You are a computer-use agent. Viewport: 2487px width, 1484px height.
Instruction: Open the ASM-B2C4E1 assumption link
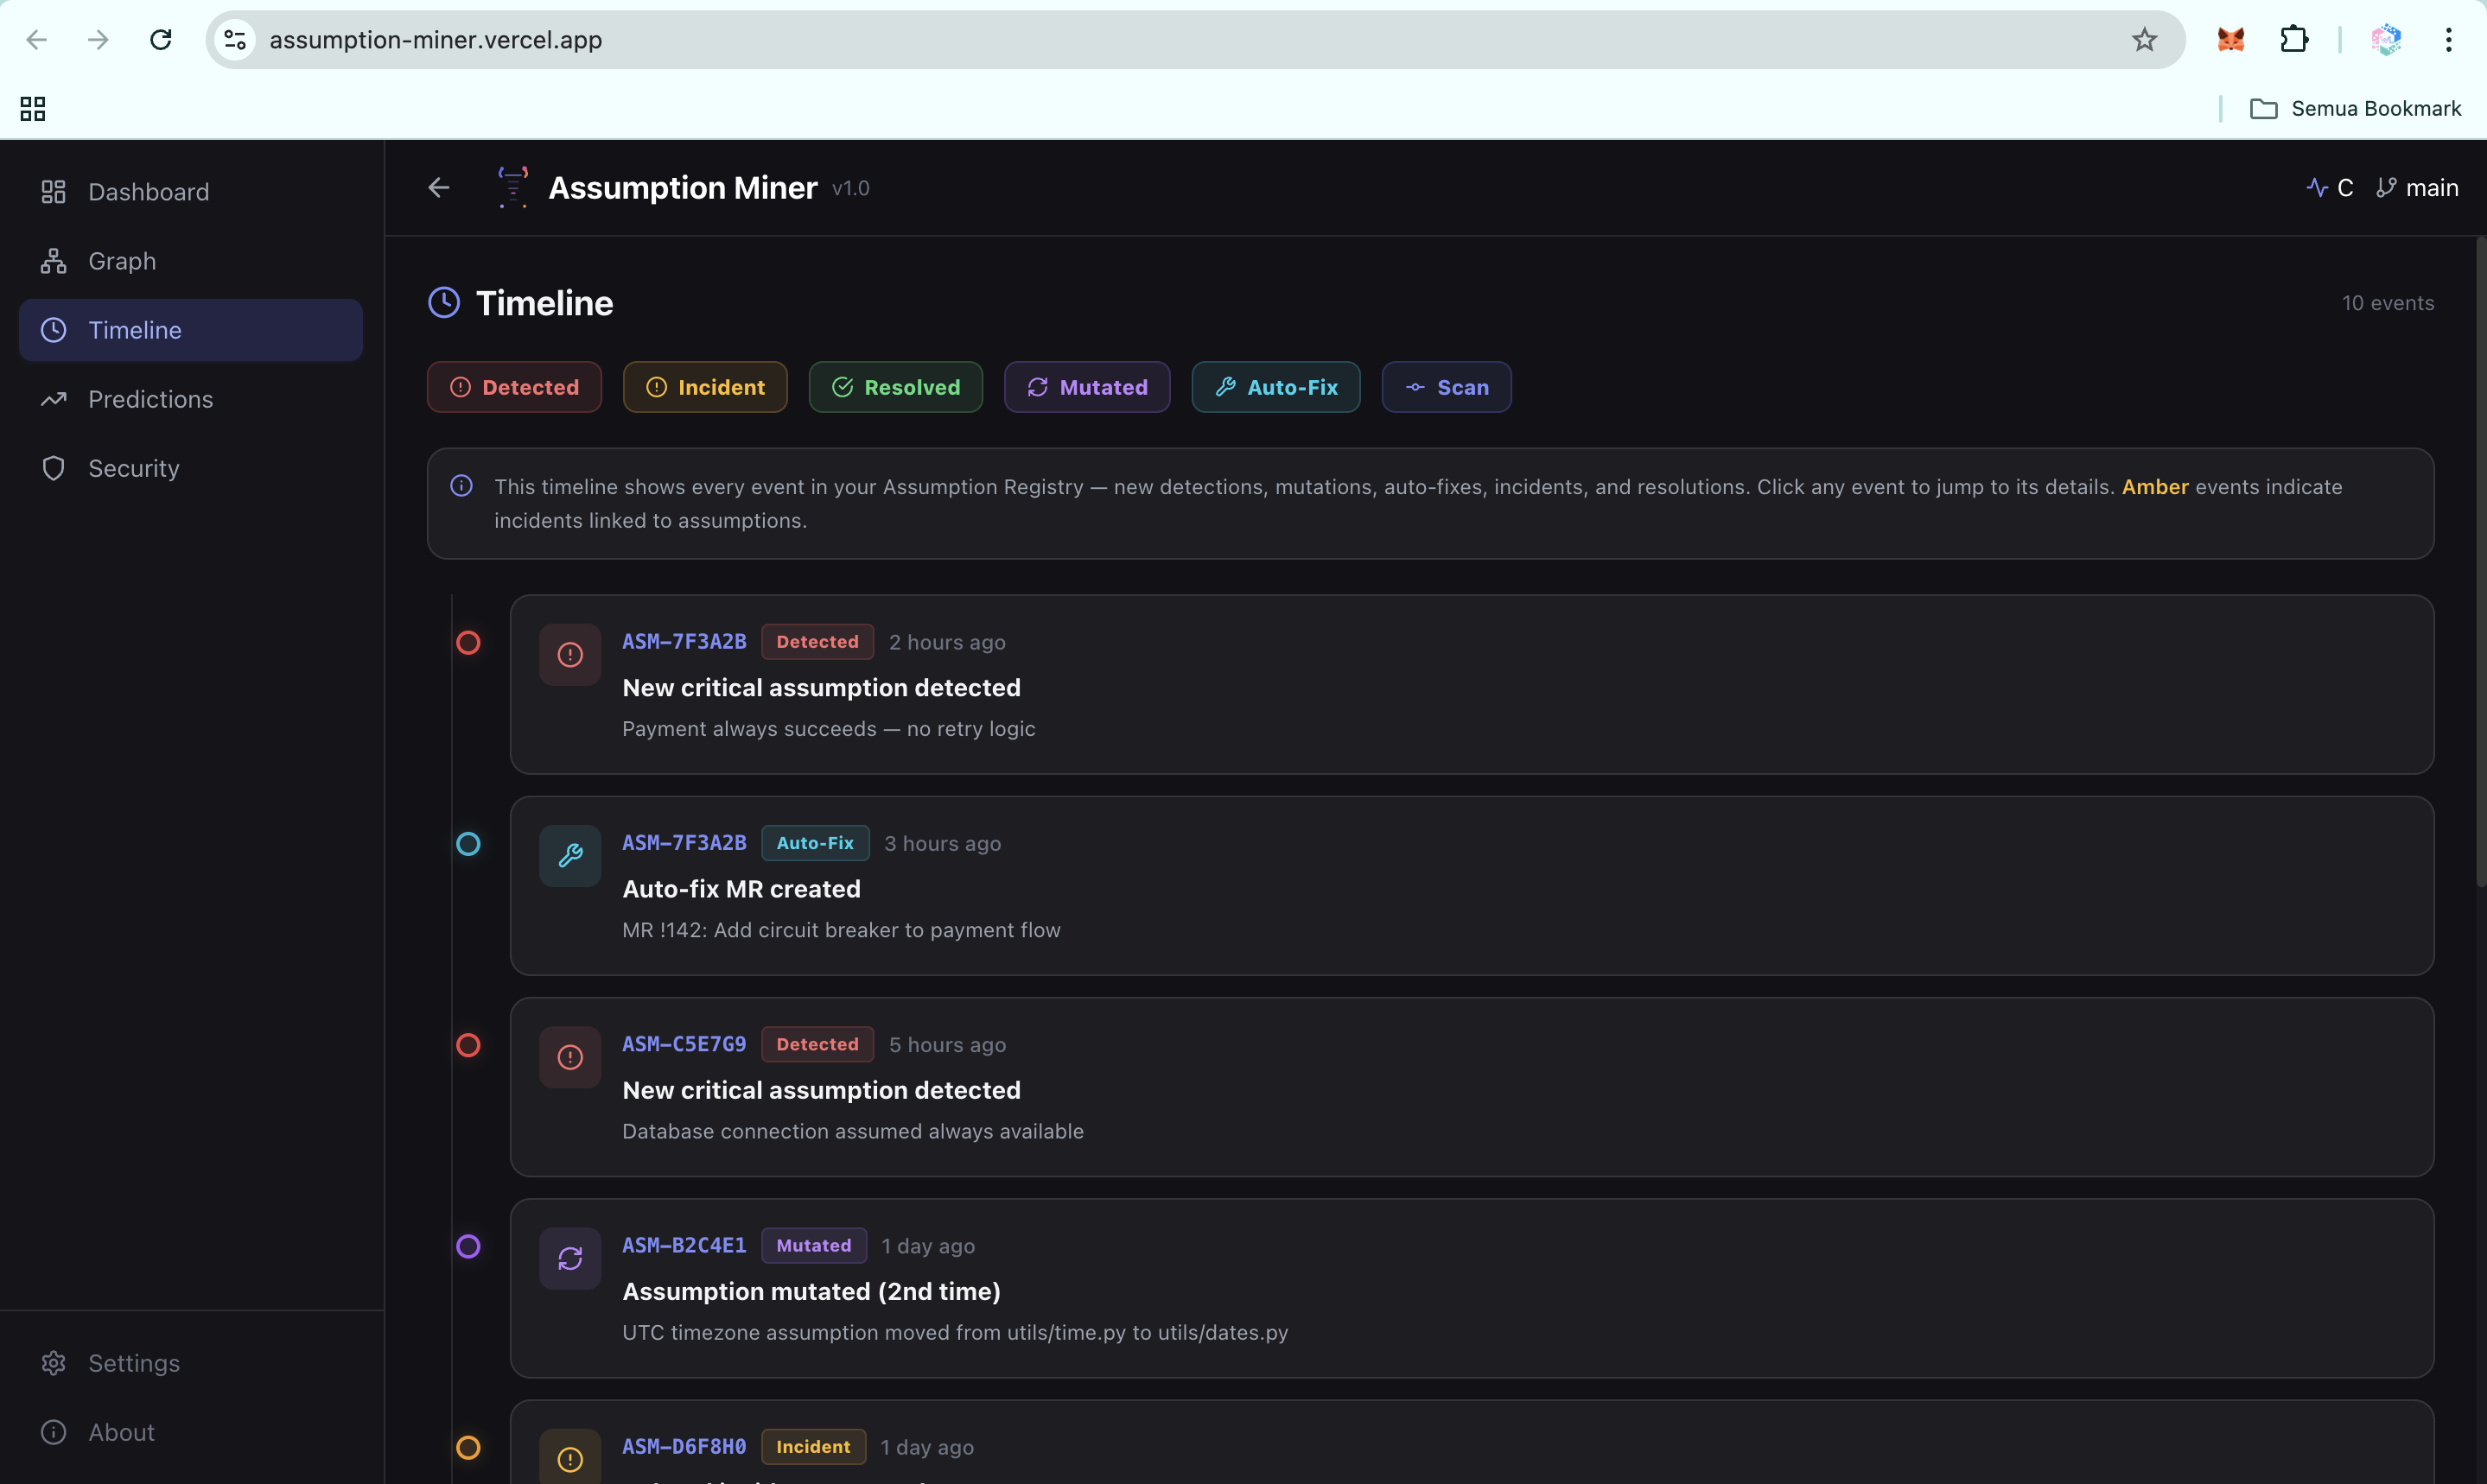pos(684,1245)
